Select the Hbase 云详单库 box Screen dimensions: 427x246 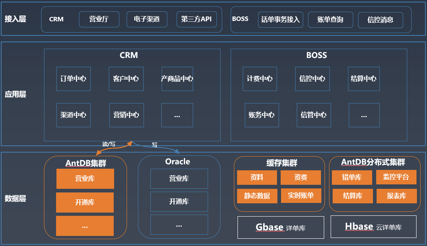tap(374, 227)
